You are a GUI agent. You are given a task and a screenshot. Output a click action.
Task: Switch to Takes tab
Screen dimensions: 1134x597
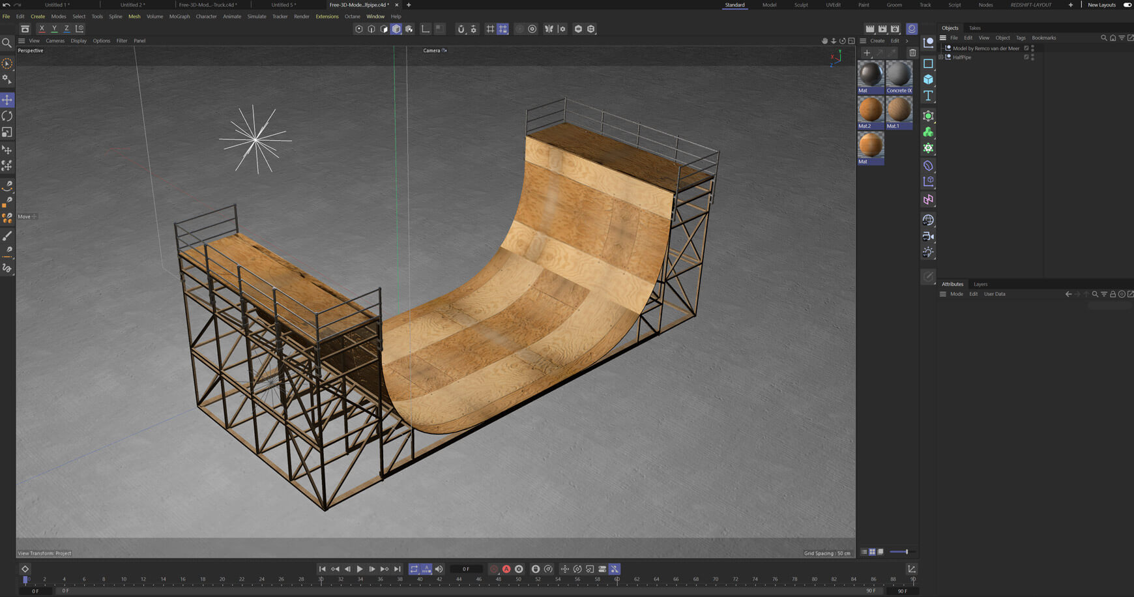pyautogui.click(x=974, y=28)
